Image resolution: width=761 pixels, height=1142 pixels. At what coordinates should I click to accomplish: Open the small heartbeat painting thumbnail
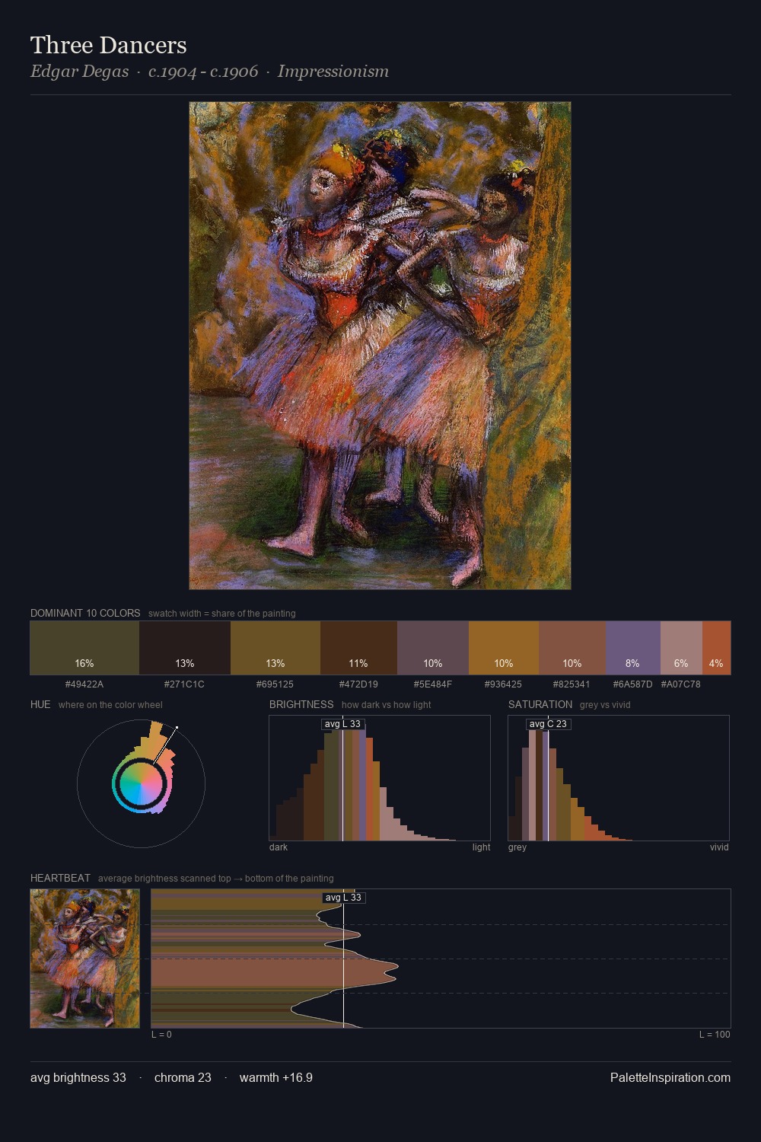(85, 959)
